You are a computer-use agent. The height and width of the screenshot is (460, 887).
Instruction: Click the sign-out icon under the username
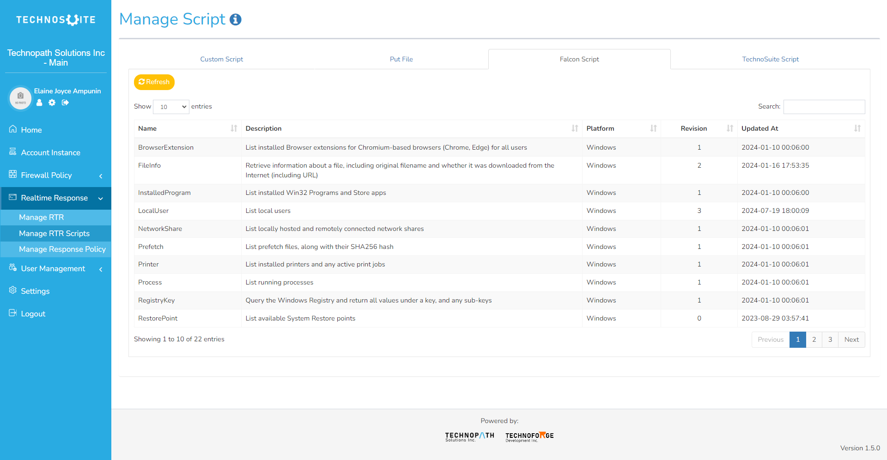click(x=65, y=103)
